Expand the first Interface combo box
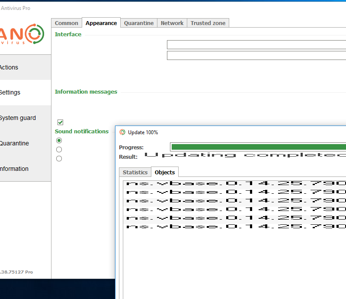346x299 pixels. click(x=256, y=45)
